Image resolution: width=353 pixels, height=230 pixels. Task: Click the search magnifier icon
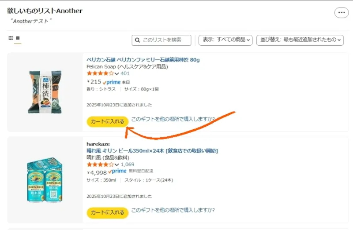click(137, 40)
